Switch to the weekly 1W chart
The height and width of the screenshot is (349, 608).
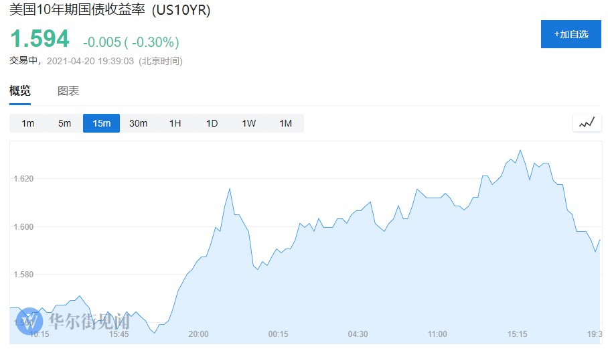click(248, 123)
